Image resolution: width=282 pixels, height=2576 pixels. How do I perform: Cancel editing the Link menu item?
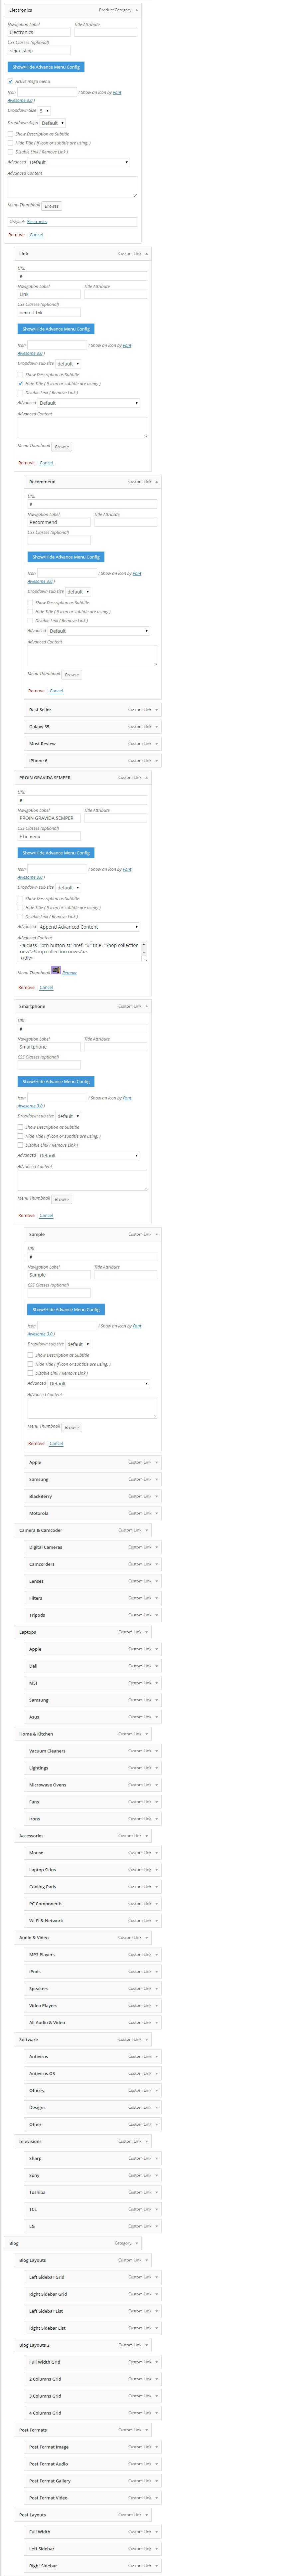point(46,463)
